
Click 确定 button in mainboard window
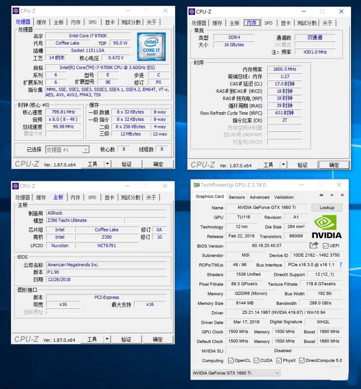coord(158,339)
